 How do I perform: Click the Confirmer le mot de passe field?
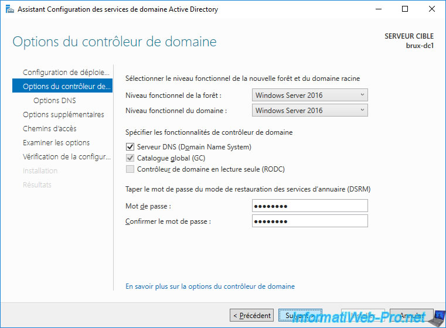pos(309,221)
